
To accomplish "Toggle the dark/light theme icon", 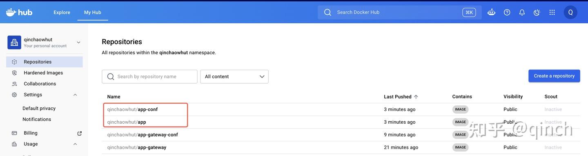I will pyautogui.click(x=537, y=12).
